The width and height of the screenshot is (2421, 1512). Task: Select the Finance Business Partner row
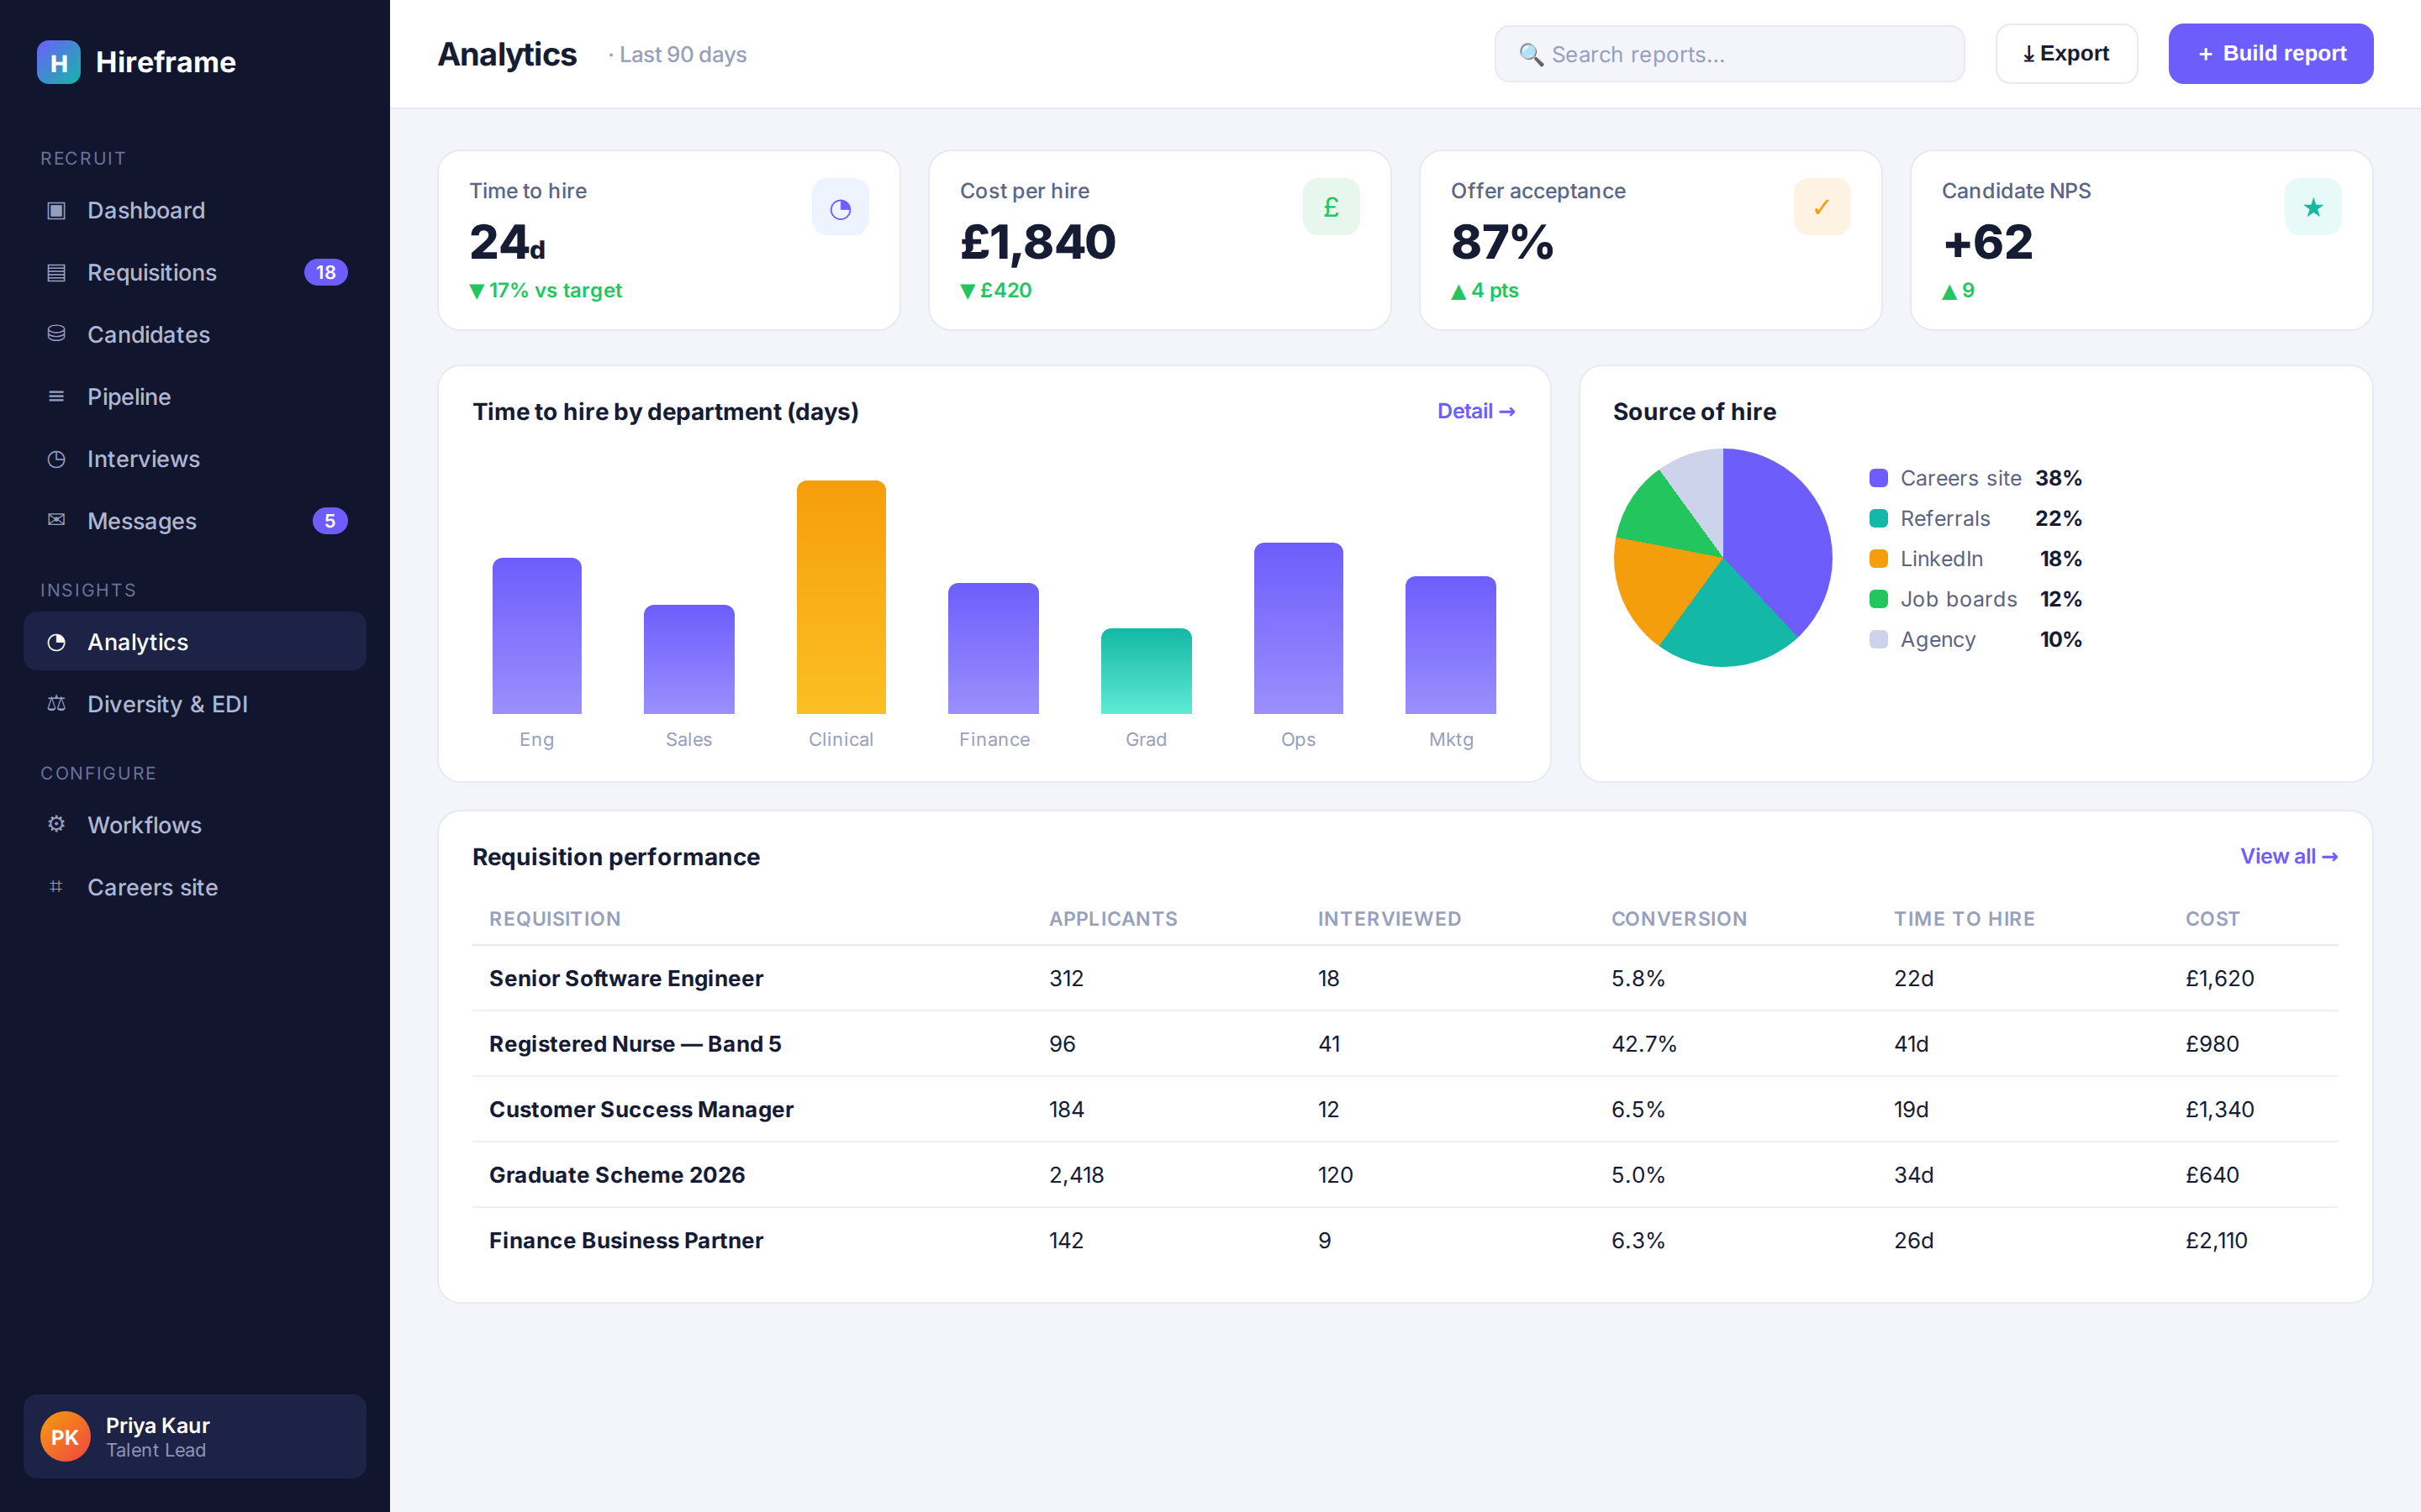click(x=1406, y=1240)
